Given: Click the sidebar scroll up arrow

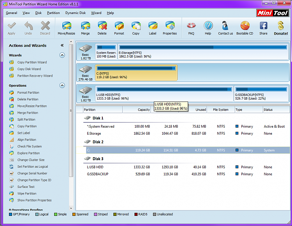Looking at the screenshot, I should [x=71, y=41].
